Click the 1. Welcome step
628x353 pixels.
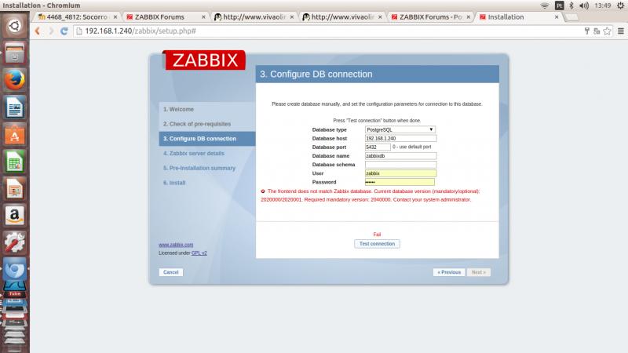[178, 109]
